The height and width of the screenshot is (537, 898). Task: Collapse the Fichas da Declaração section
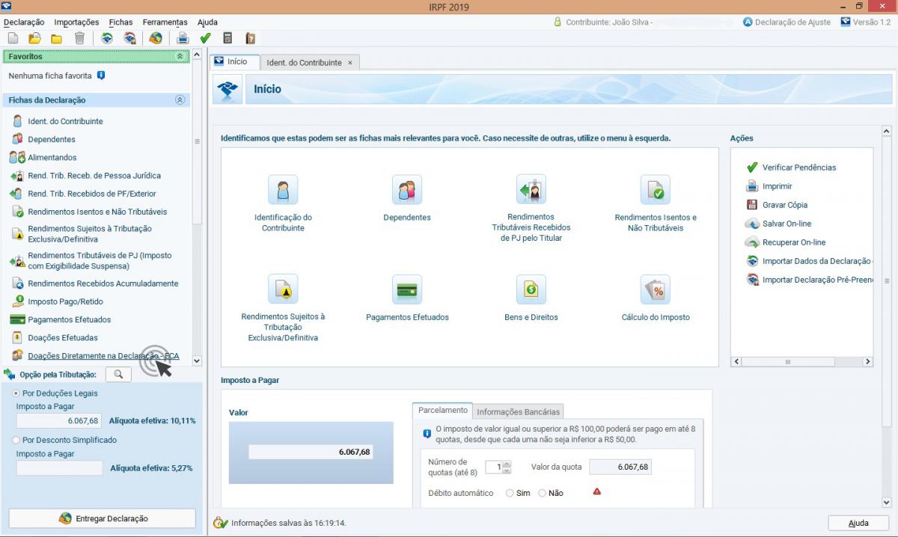coord(180,100)
